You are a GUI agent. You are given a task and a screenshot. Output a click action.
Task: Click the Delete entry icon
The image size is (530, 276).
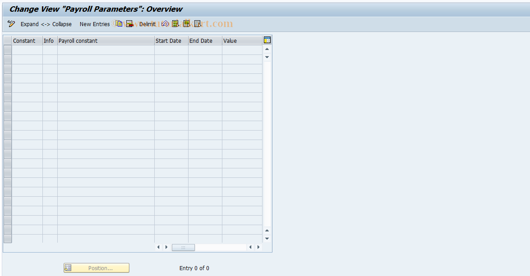(x=129, y=23)
